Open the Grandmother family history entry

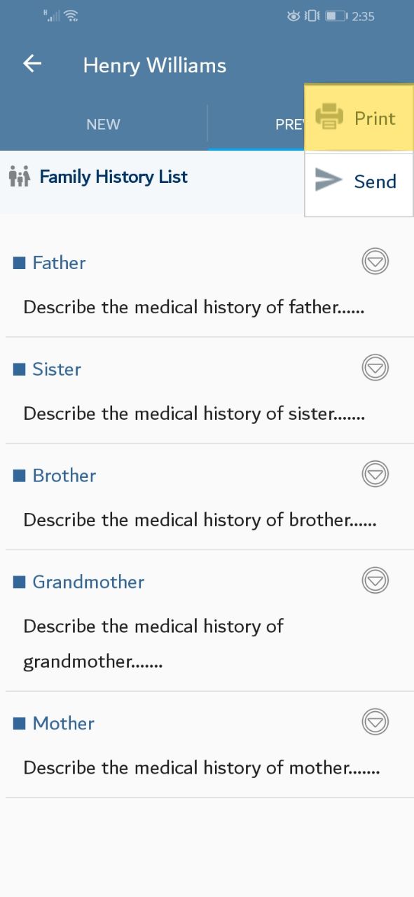[88, 582]
